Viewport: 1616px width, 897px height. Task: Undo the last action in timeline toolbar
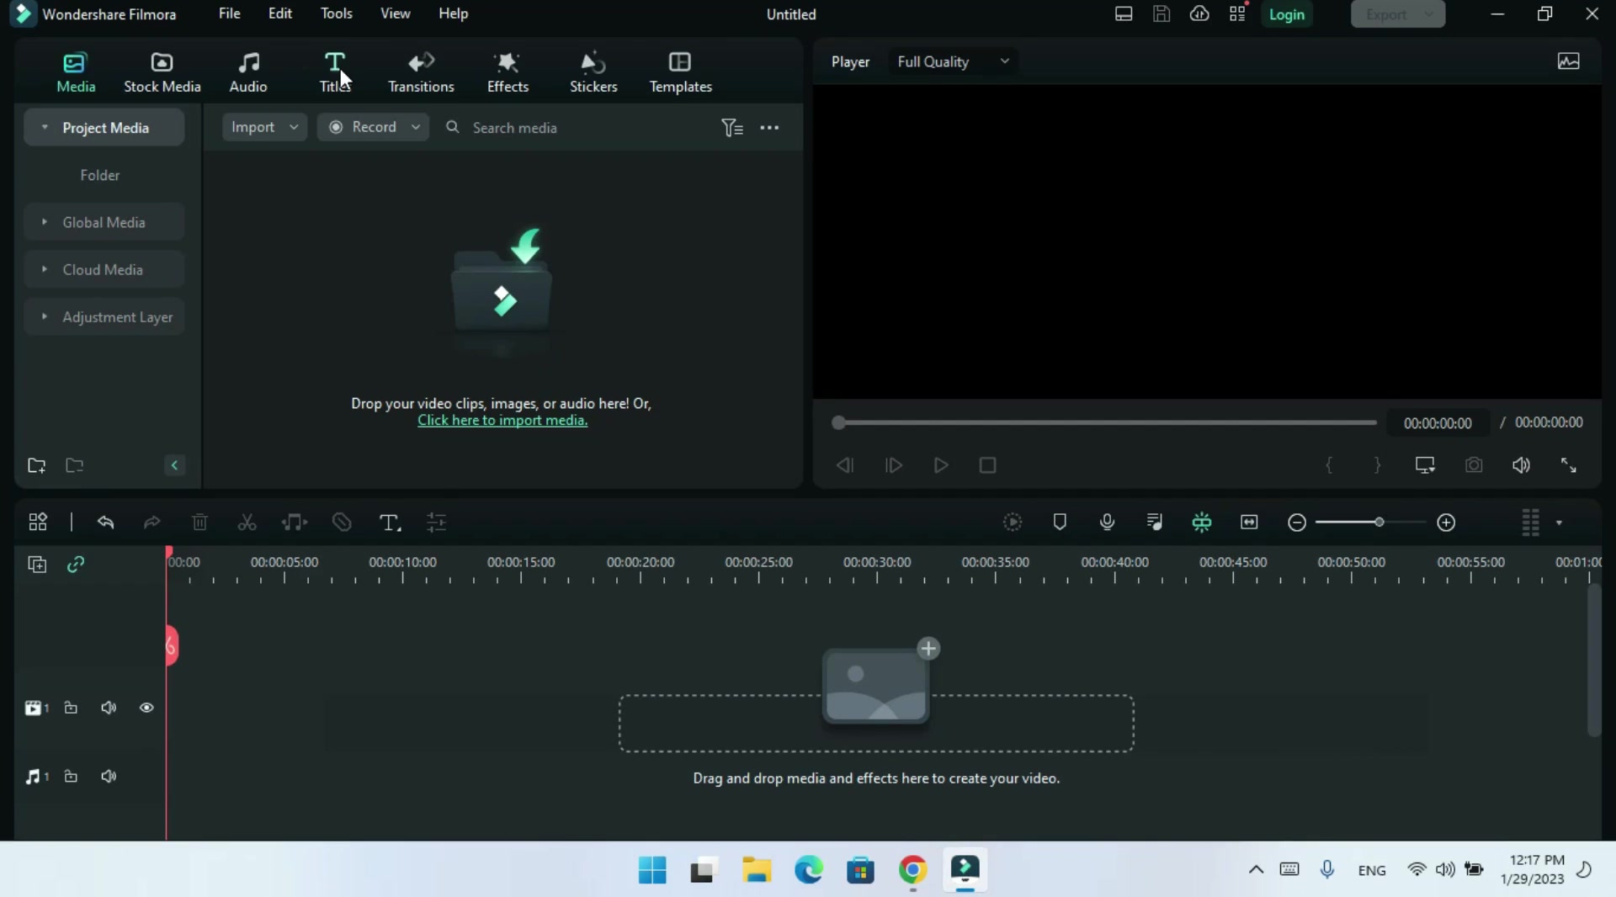[105, 523]
